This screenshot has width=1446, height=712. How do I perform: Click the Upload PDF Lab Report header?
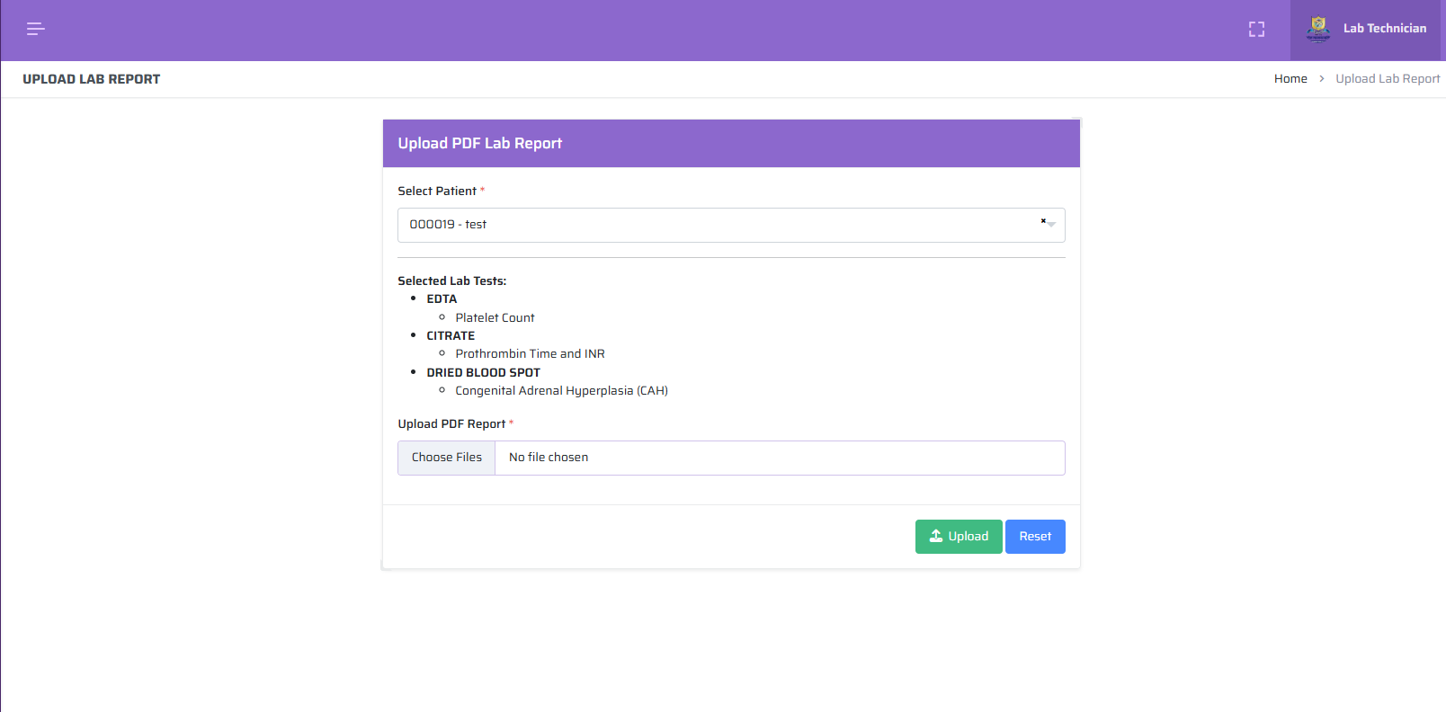pyautogui.click(x=479, y=144)
